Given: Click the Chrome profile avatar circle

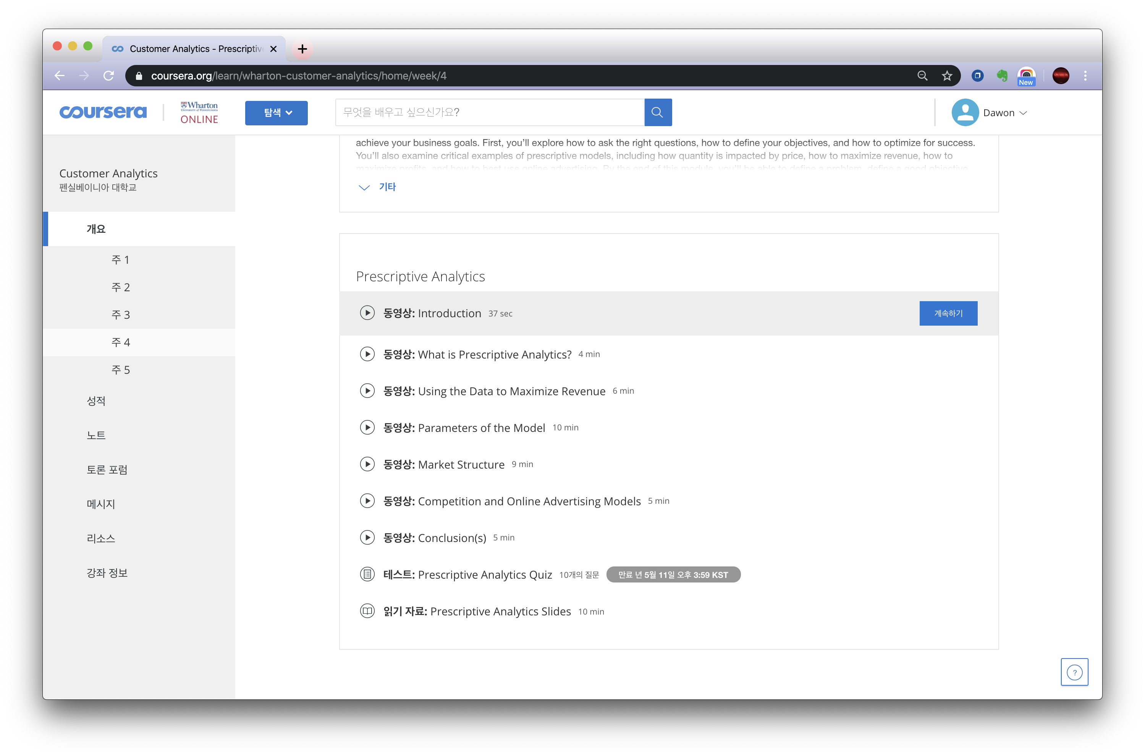Looking at the screenshot, I should (1060, 76).
